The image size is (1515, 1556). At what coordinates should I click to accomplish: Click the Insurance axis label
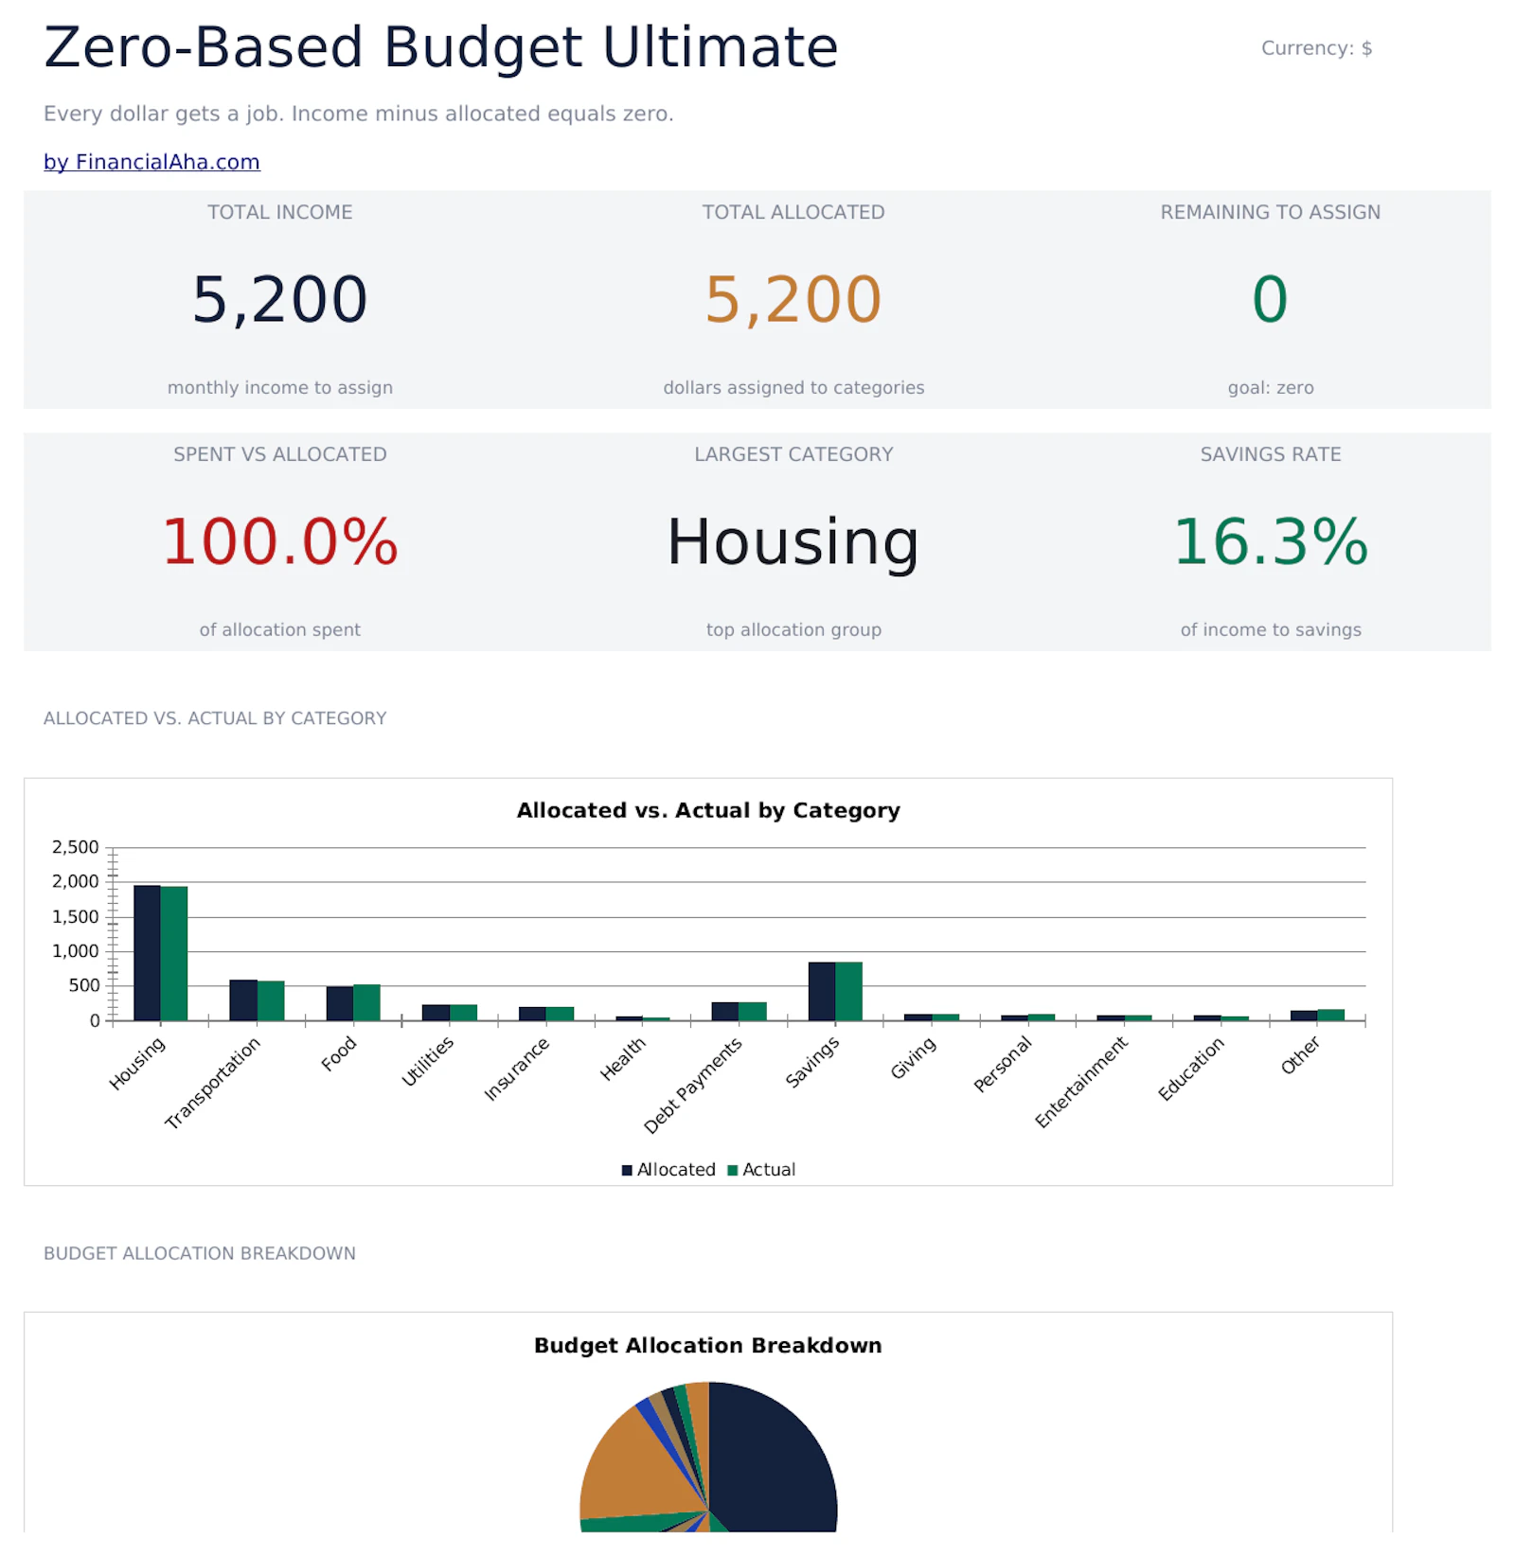click(x=517, y=1070)
